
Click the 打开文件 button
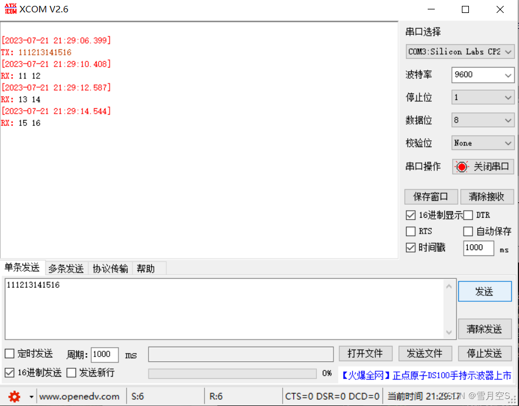click(x=365, y=354)
